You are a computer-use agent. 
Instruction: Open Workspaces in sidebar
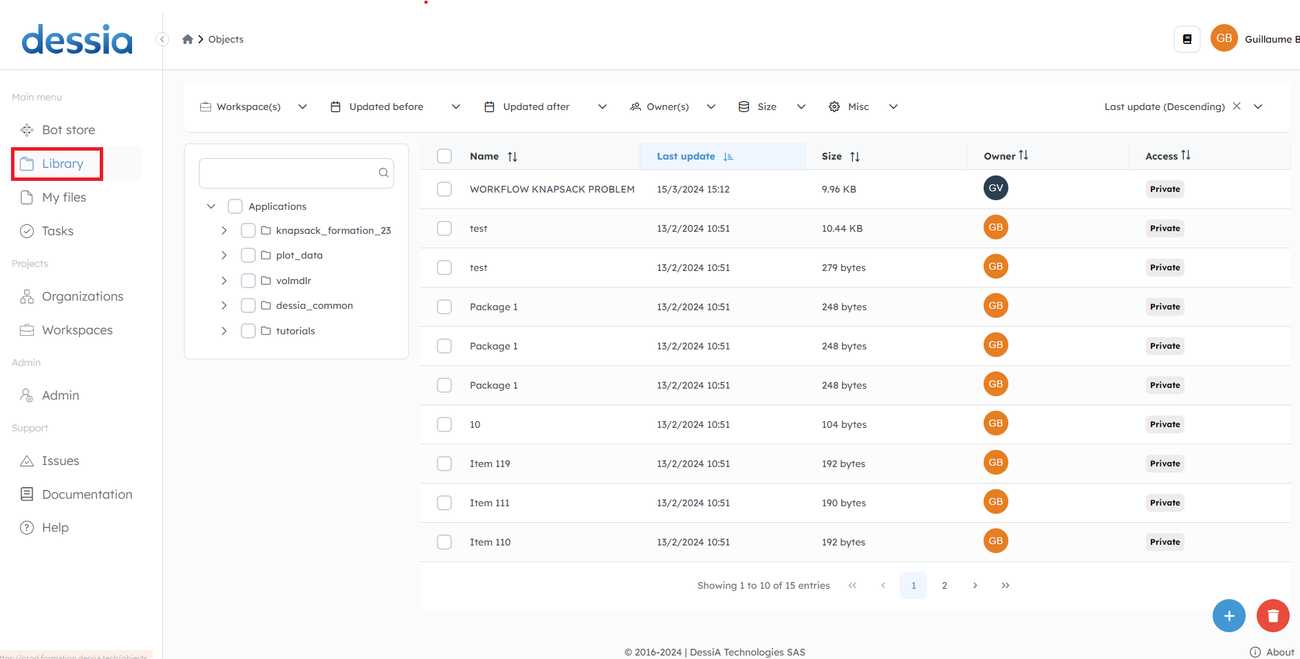pos(77,330)
